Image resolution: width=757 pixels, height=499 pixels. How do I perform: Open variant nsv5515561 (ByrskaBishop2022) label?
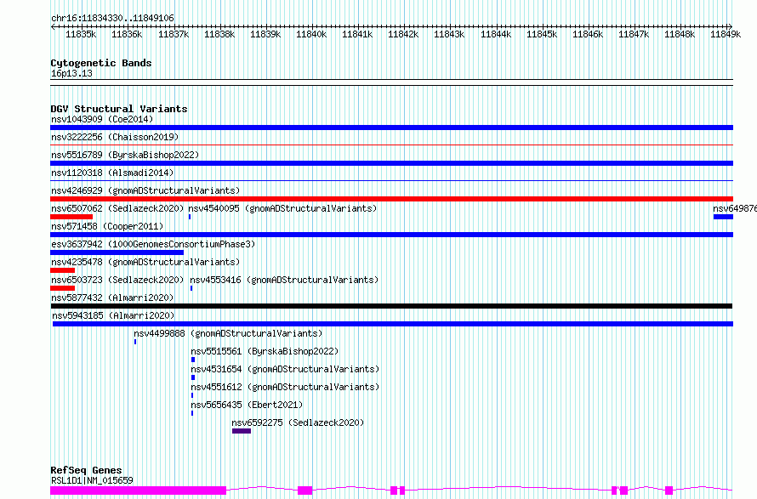(x=265, y=351)
